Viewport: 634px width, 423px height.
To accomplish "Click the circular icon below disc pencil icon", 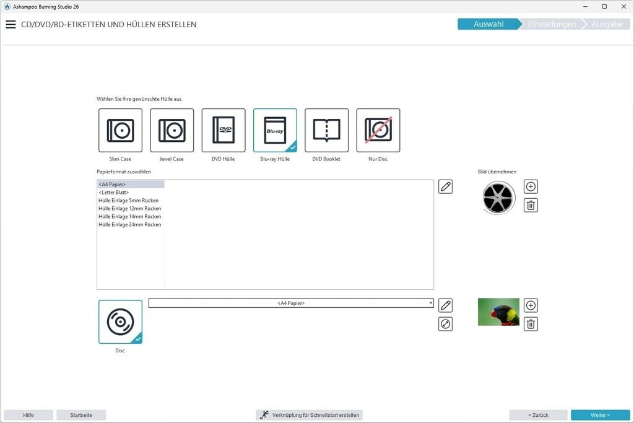I will pos(445,324).
